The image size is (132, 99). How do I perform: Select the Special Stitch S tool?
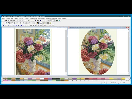pos(24,25)
